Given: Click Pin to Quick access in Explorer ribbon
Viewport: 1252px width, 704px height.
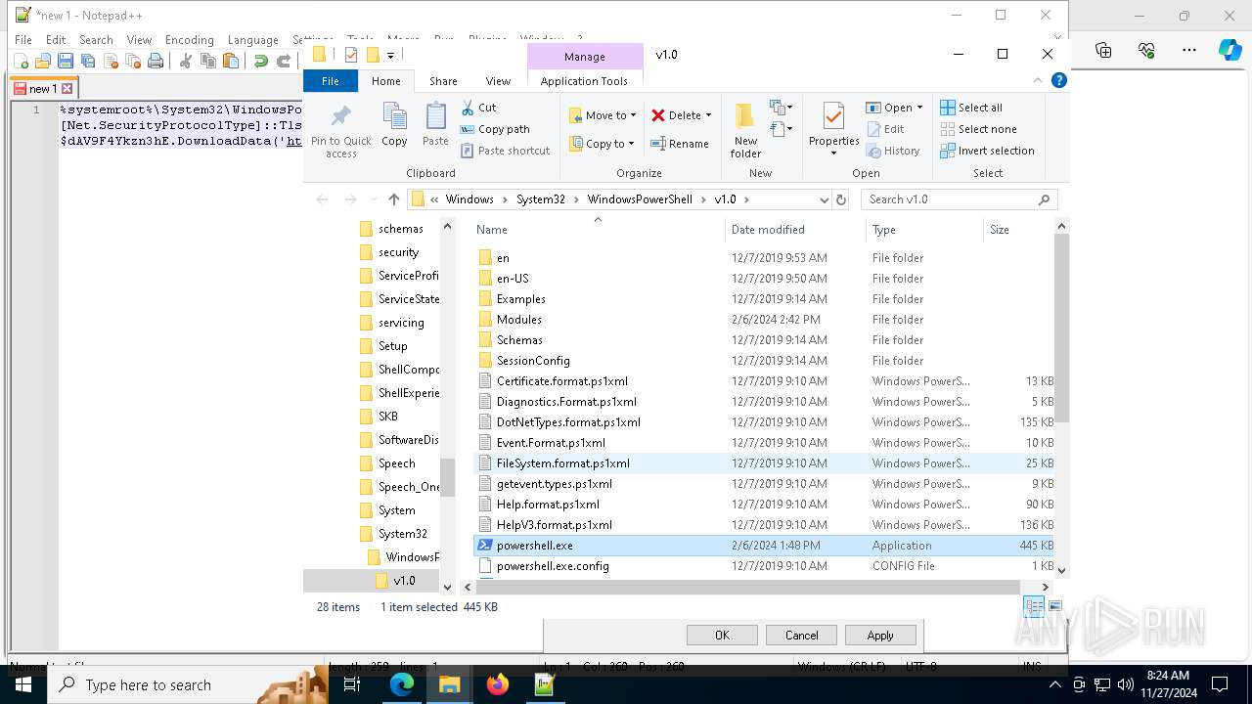Looking at the screenshot, I should click(341, 130).
